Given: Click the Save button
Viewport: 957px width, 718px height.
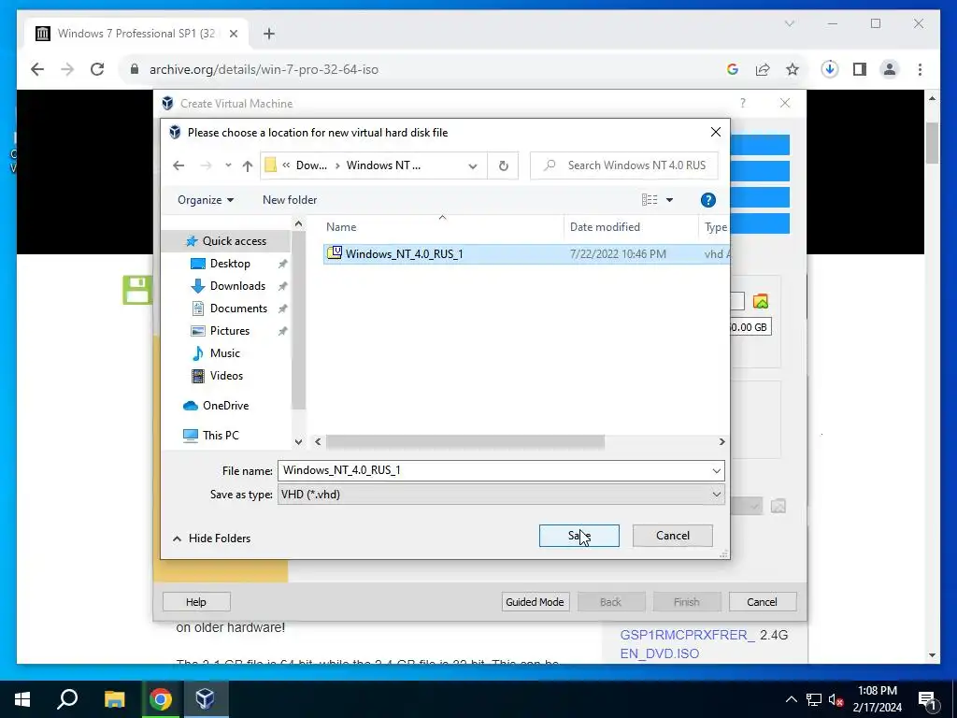Looking at the screenshot, I should click(578, 536).
